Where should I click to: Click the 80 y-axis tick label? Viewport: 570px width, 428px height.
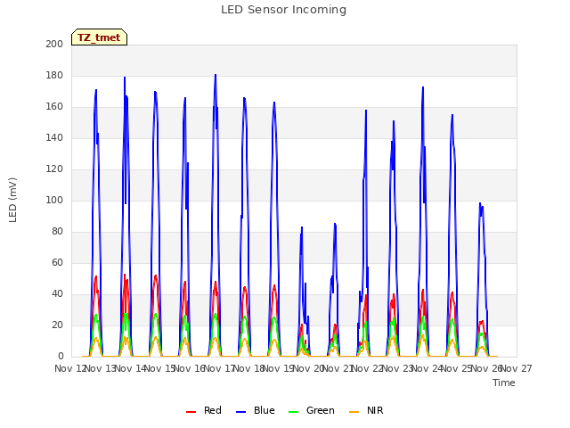[57, 232]
